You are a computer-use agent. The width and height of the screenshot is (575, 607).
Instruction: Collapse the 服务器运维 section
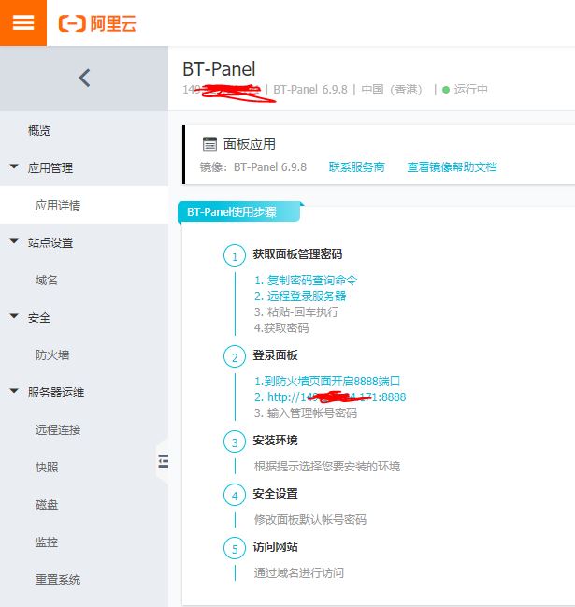pos(14,392)
